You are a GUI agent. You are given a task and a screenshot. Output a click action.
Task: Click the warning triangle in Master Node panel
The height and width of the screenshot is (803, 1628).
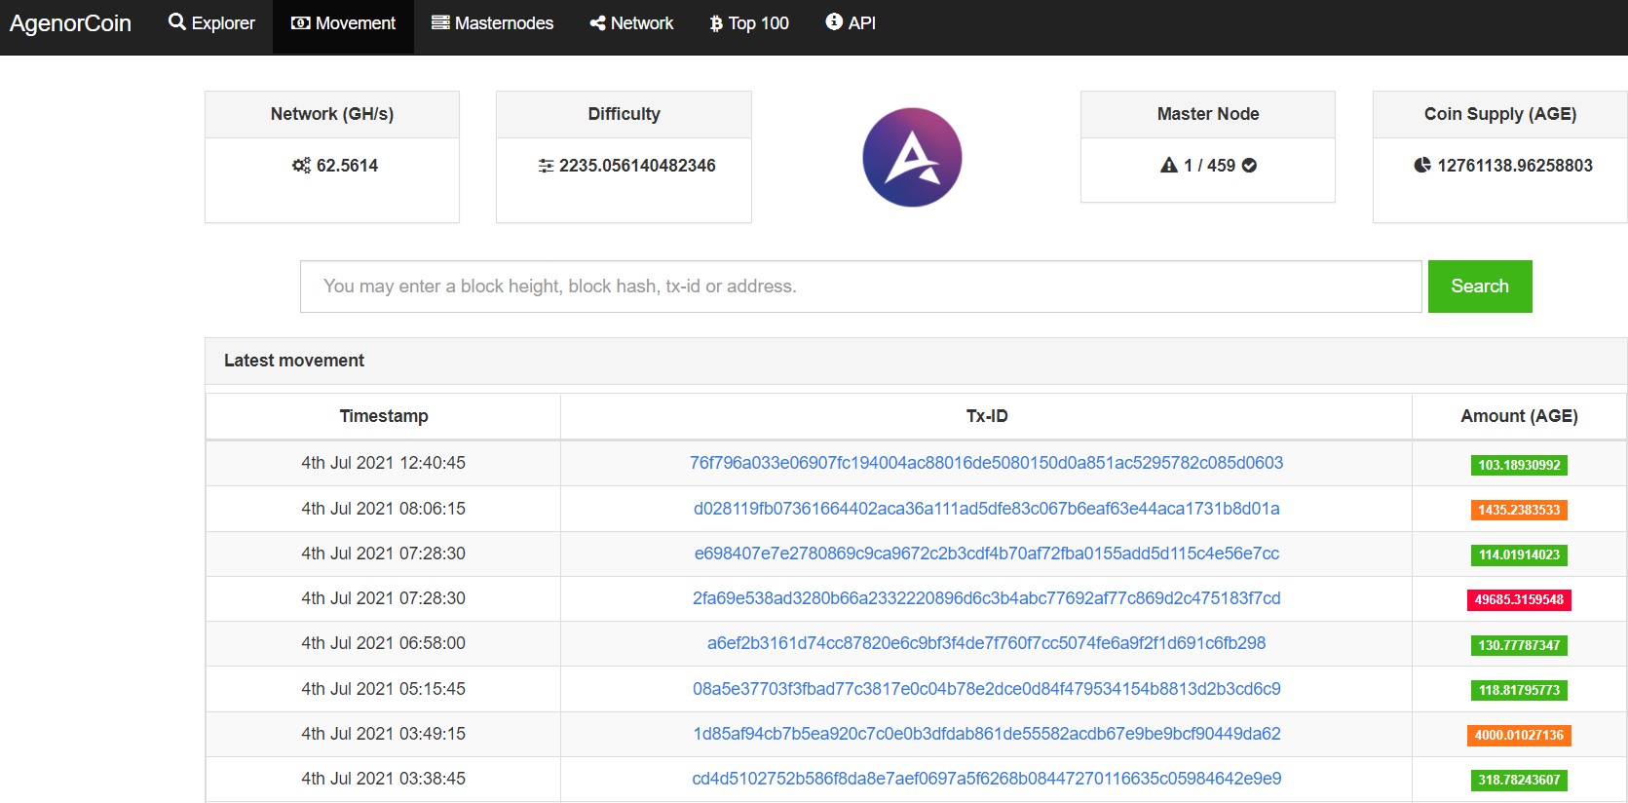coord(1169,166)
